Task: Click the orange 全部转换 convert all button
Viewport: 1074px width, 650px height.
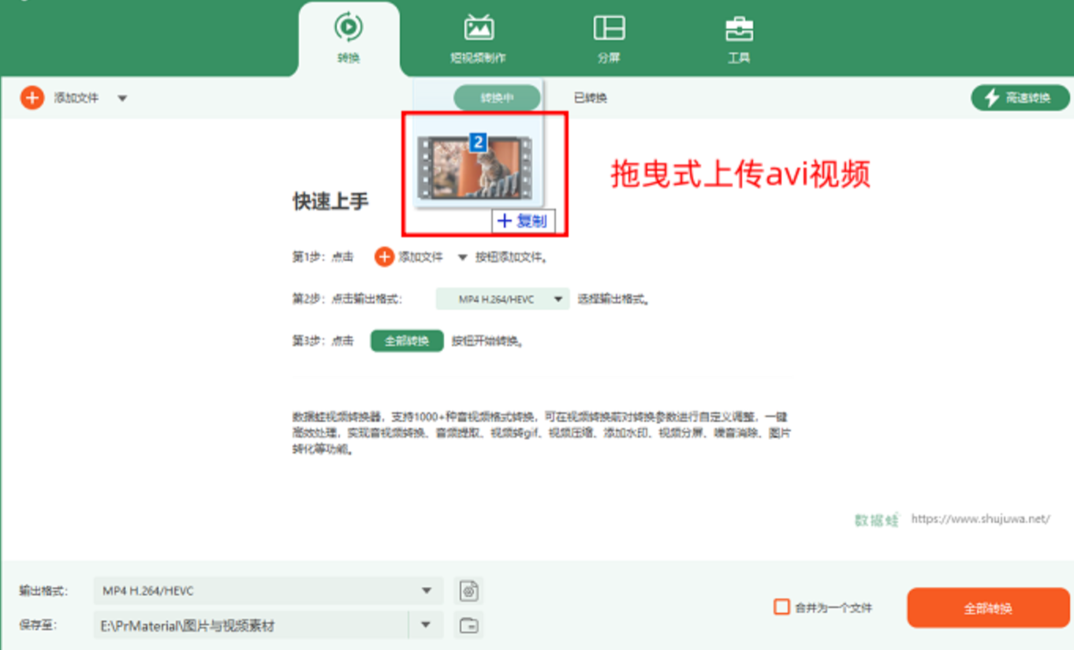Action: point(988,608)
